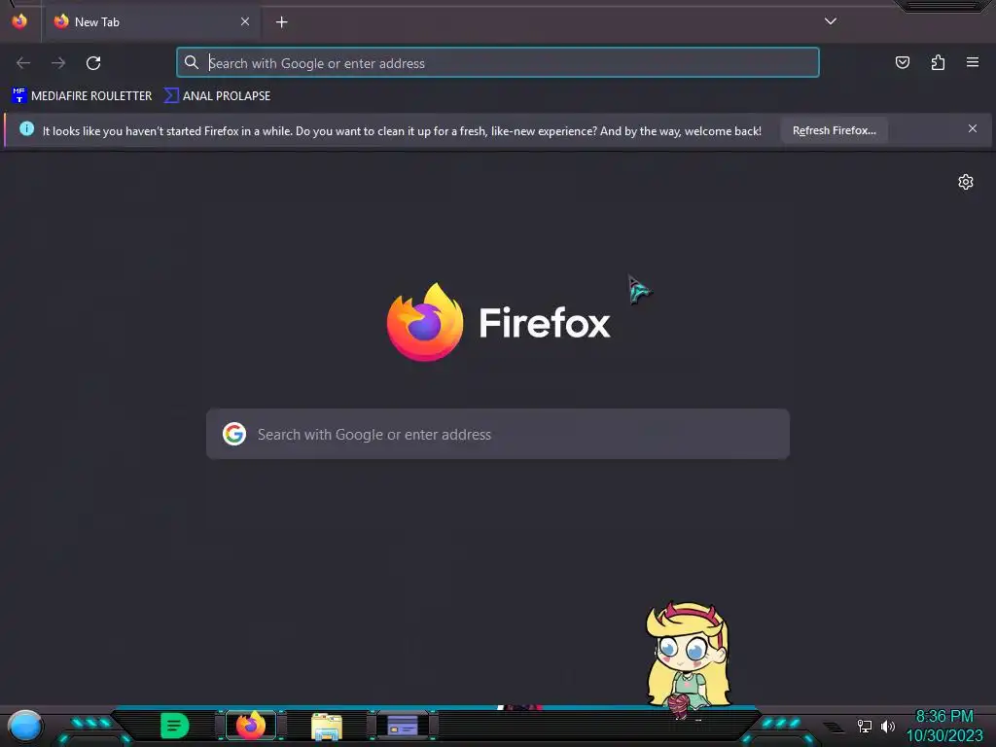The height and width of the screenshot is (747, 996).
Task: Show hidden tray icons
Action: 834,727
